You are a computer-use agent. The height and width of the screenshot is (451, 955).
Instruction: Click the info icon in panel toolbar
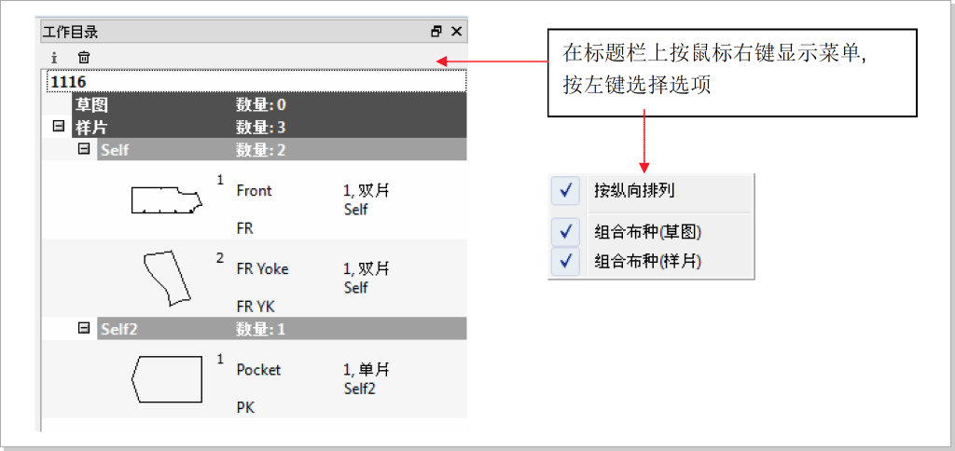(x=54, y=58)
